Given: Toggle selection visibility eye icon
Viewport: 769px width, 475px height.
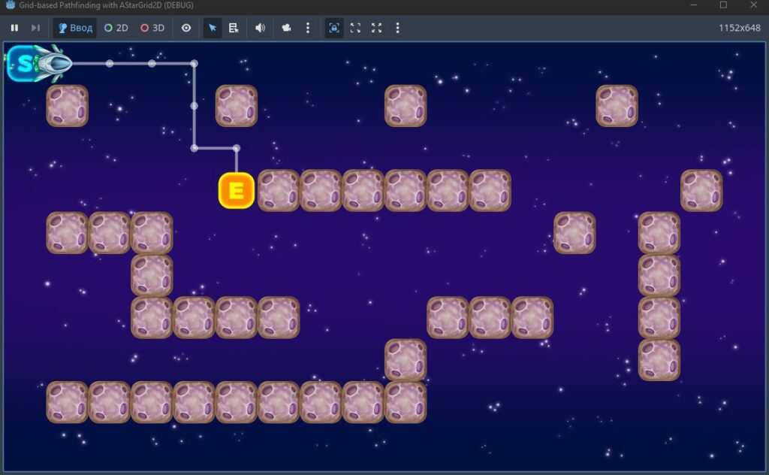Looking at the screenshot, I should [x=186, y=28].
